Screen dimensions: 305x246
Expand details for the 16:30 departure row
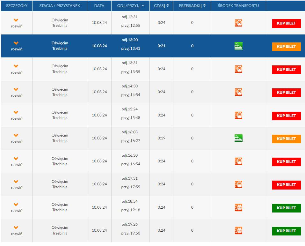(x=16, y=161)
